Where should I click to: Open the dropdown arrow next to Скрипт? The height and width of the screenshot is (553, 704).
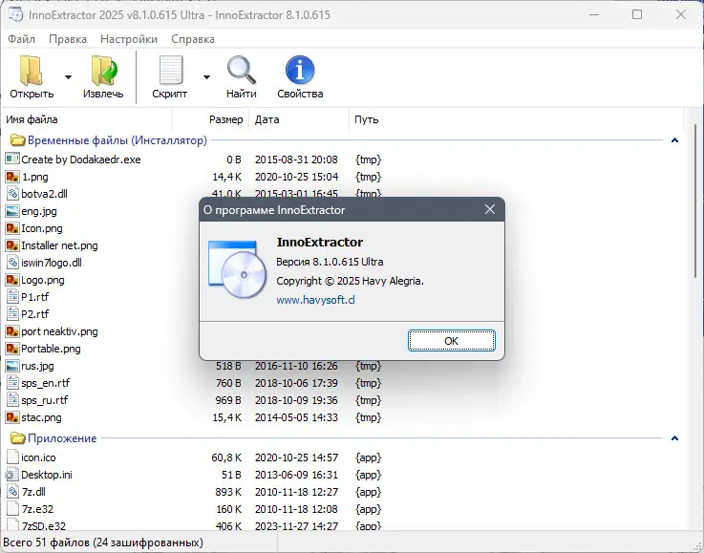coord(206,77)
